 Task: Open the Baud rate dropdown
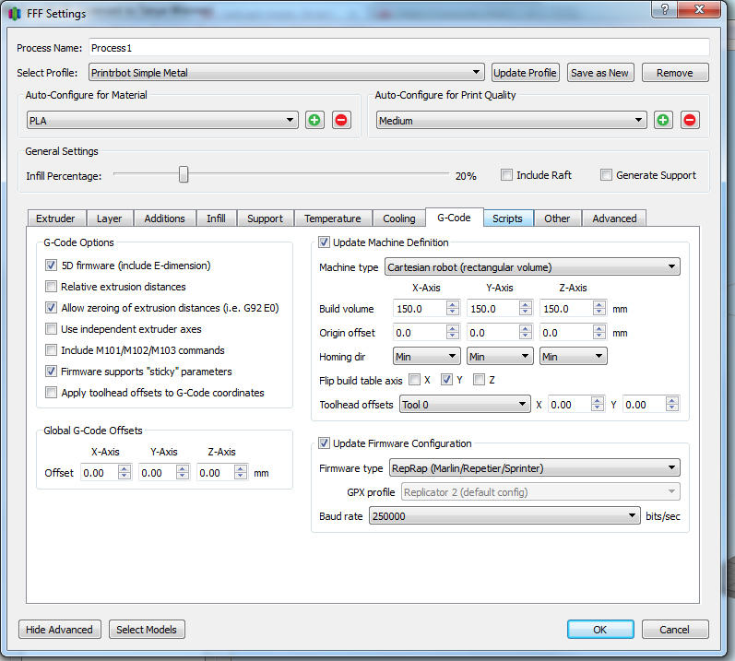(504, 516)
